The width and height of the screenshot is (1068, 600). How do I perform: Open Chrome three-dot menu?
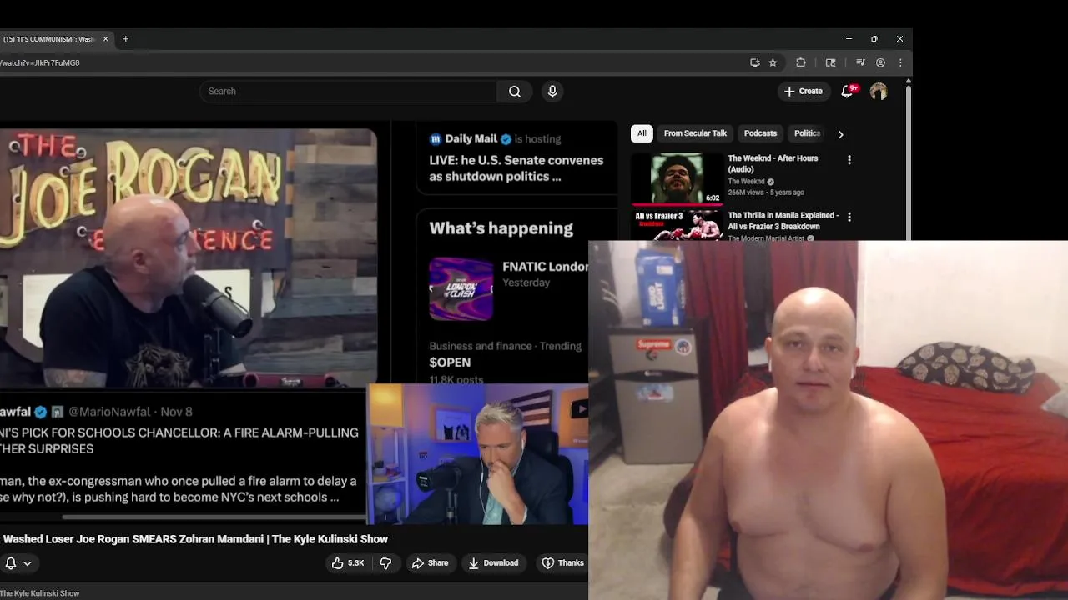tap(900, 62)
